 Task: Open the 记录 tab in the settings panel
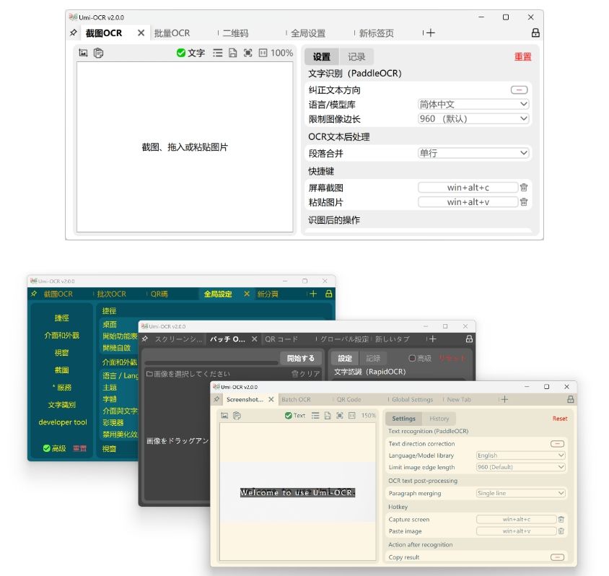[x=356, y=57]
